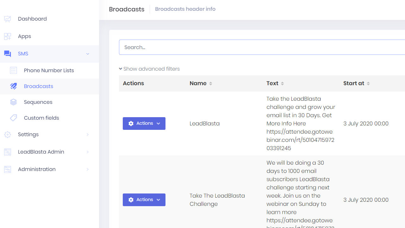
Task: Click the Apps grid icon
Action: [x=8, y=36]
